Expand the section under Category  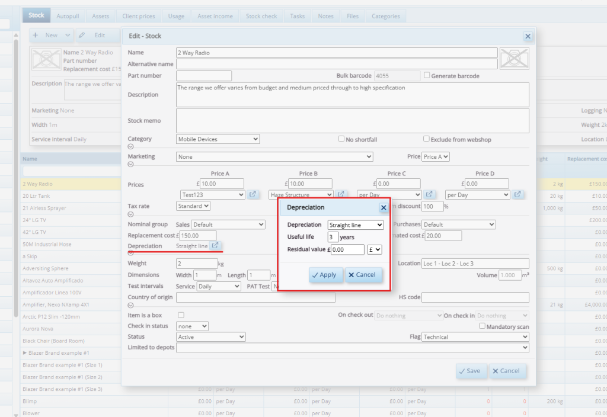[x=130, y=147]
